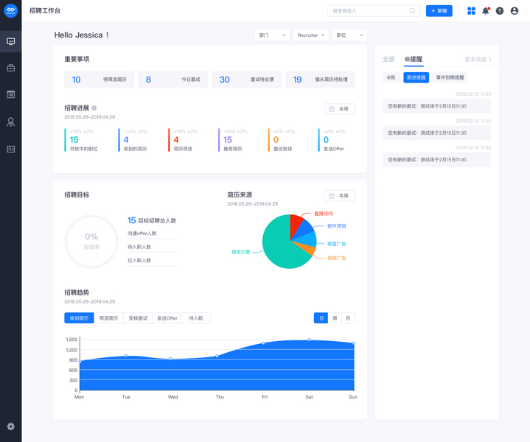Open 更多消息 link

478,59
